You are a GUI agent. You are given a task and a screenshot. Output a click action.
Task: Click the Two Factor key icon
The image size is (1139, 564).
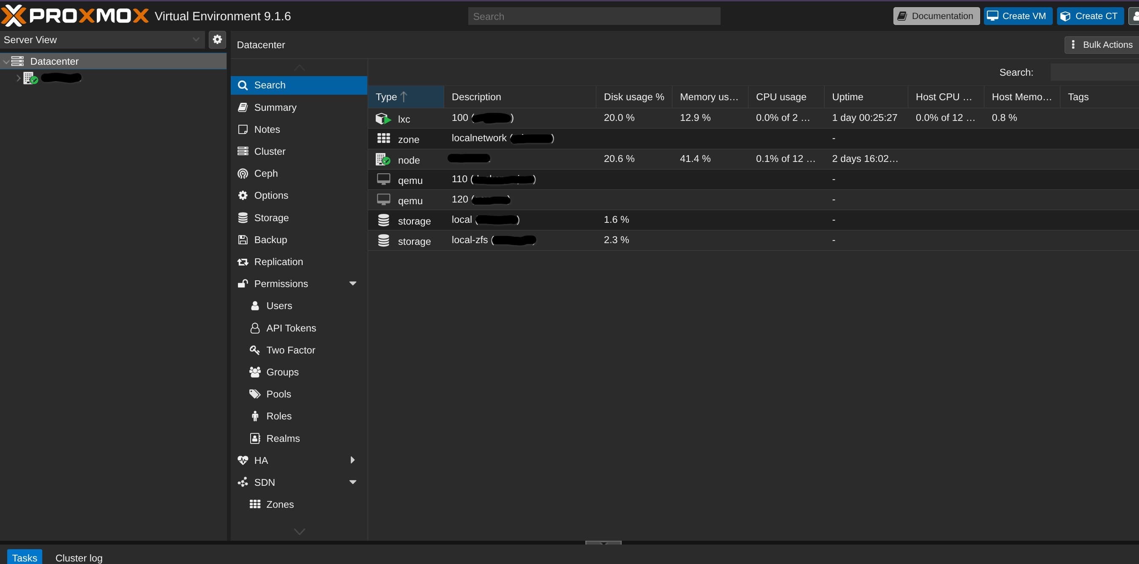pos(255,350)
